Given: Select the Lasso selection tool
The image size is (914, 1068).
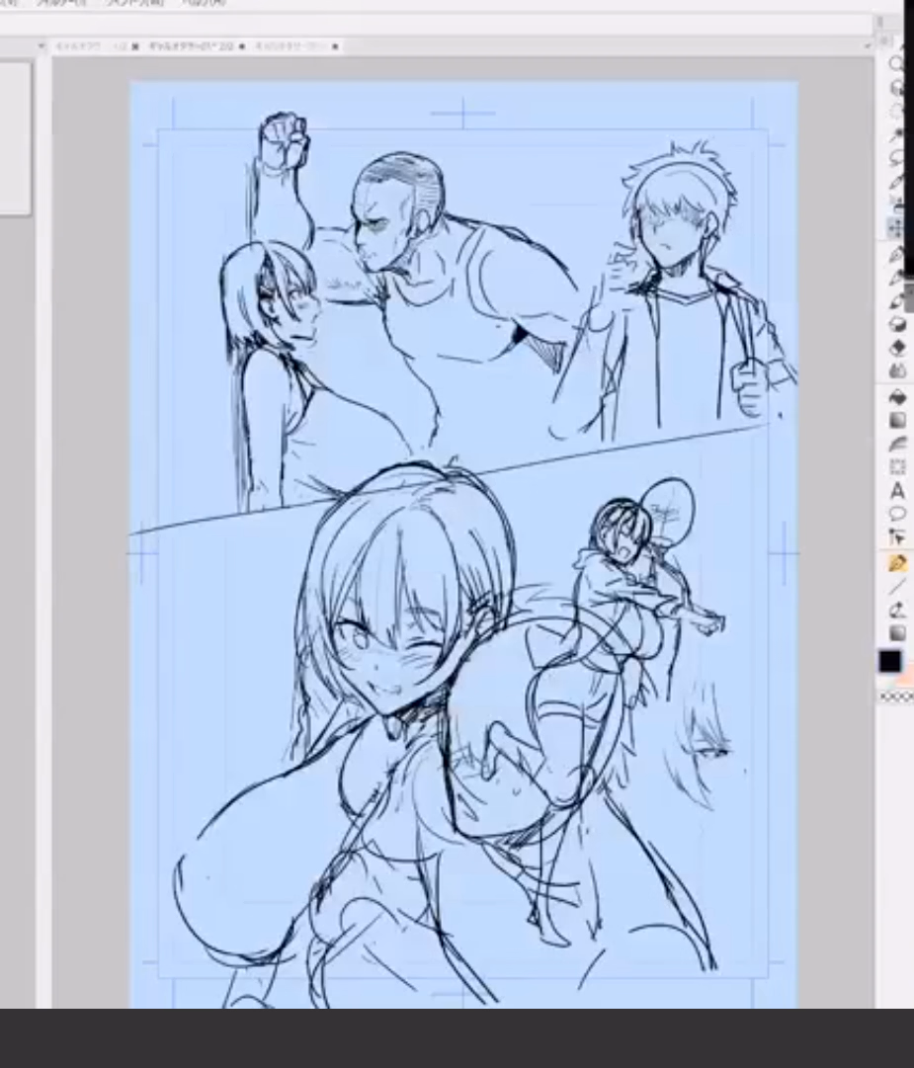Looking at the screenshot, I should click(896, 158).
